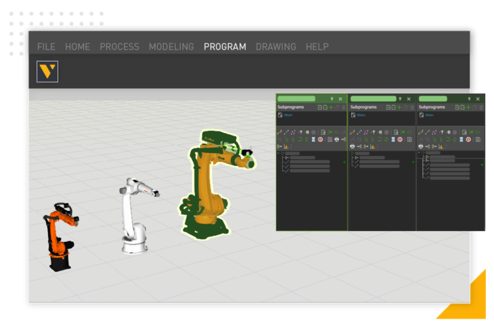Click the yellow point-to-point motion icon in left panel
Screen dimensions: 494x326
[x=279, y=131]
